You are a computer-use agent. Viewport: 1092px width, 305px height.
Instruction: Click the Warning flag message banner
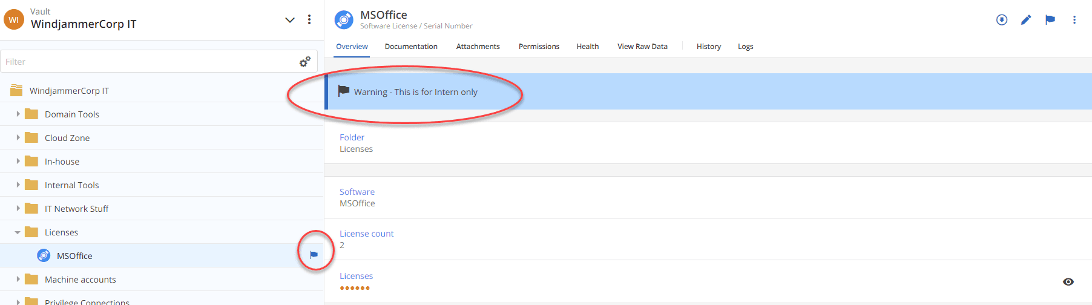click(416, 92)
